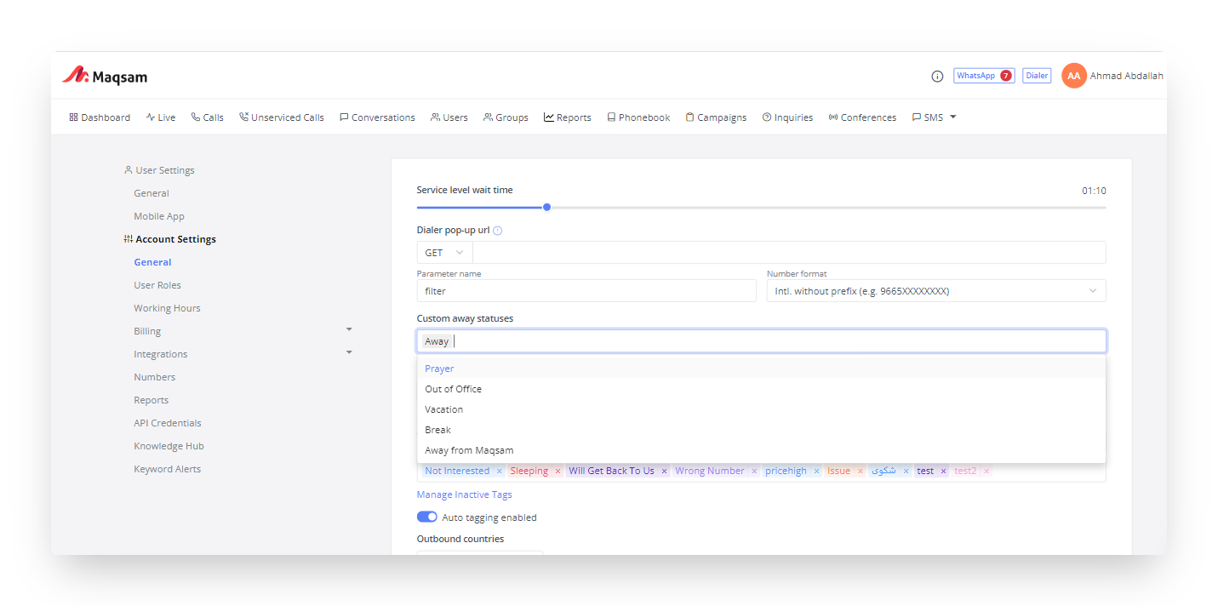Viewport: 1218px width, 606px height.
Task: Open the Groups page
Action: click(x=506, y=117)
